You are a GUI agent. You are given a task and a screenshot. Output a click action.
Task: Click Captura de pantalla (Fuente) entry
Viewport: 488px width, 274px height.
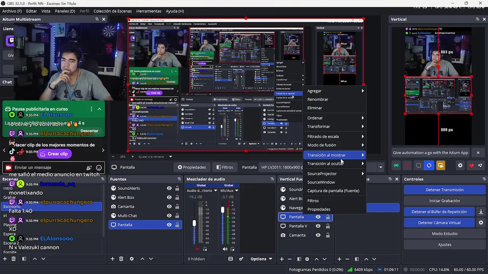point(334,191)
